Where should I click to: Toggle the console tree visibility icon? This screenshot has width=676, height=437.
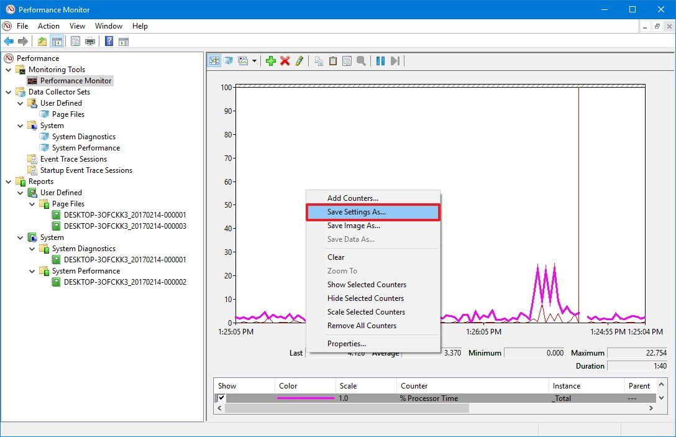(x=56, y=41)
